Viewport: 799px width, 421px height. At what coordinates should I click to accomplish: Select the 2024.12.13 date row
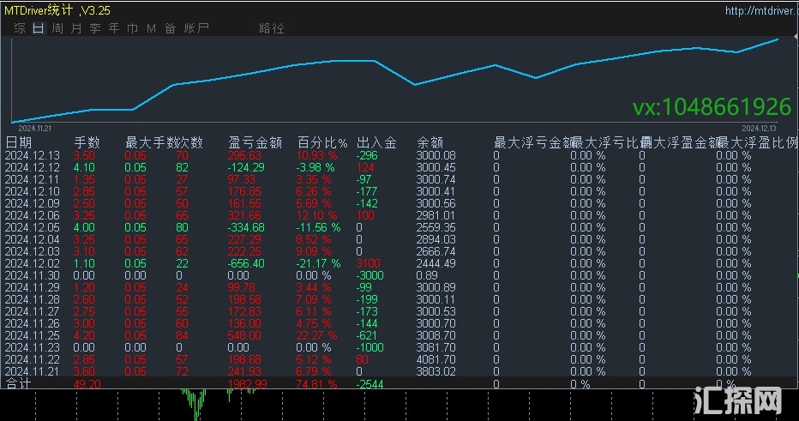tap(32, 155)
